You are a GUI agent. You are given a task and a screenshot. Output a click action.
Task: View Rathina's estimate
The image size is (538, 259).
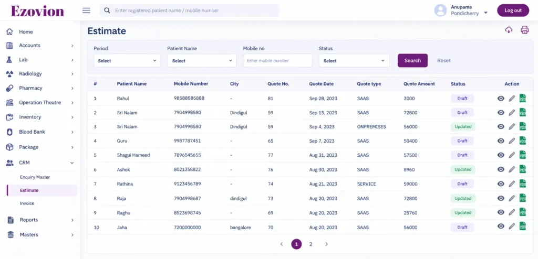(x=501, y=184)
